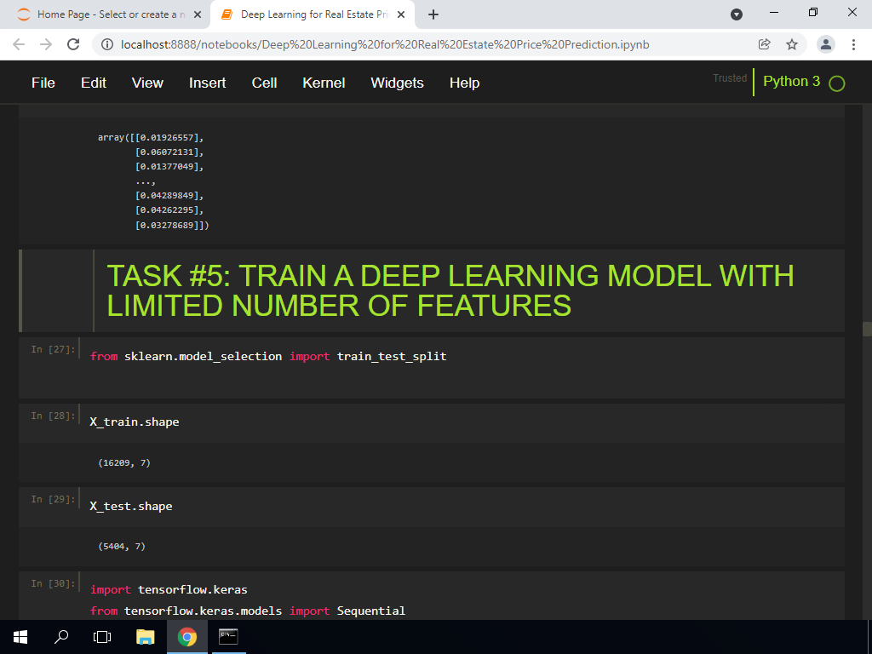Image resolution: width=872 pixels, height=654 pixels.
Task: Select the X_train.shape code cell
Action: (x=432, y=422)
